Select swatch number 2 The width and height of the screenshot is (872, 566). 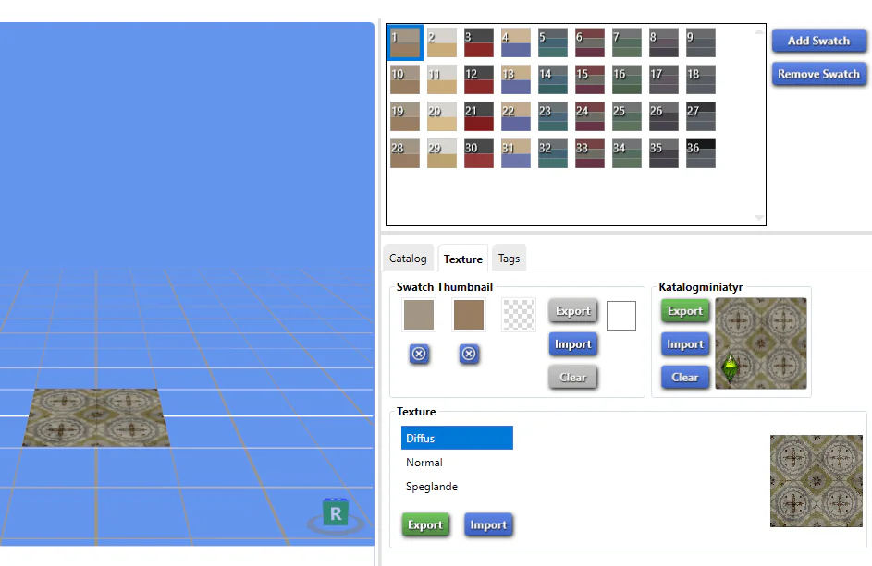[442, 42]
